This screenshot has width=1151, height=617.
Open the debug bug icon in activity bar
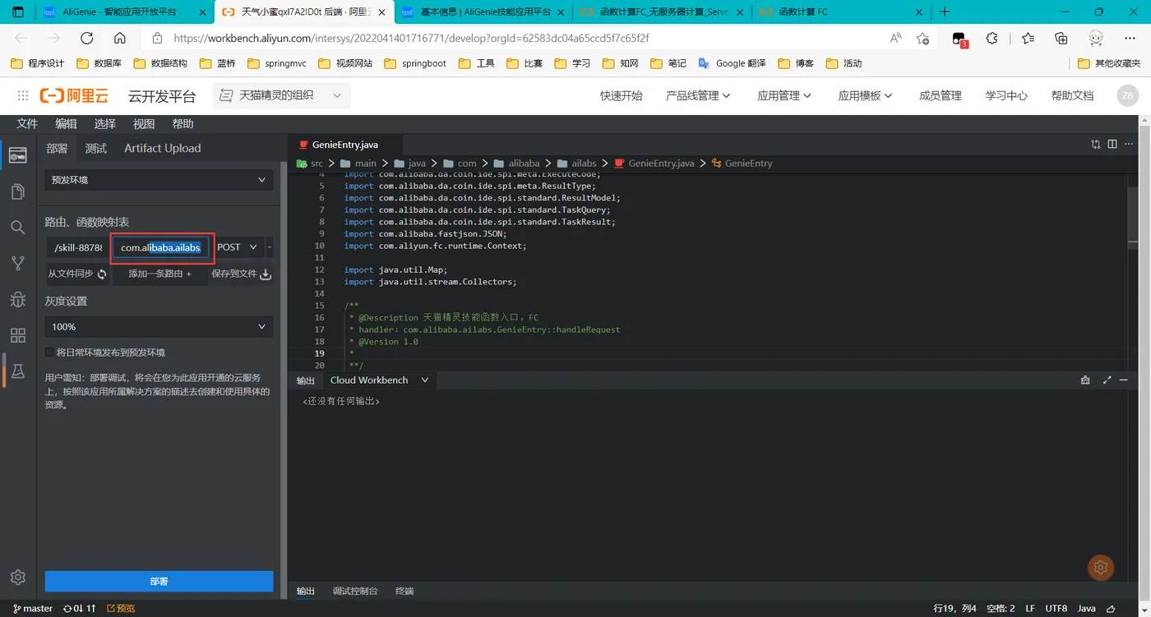(x=17, y=299)
